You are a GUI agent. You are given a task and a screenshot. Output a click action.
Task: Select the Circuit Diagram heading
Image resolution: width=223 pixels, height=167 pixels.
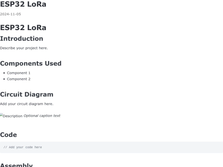27,94
